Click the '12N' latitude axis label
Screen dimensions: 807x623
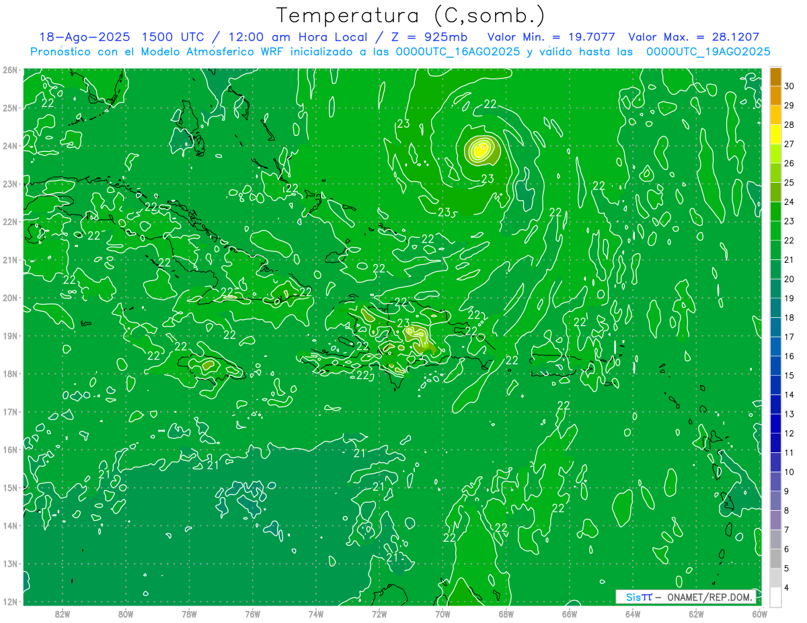click(x=10, y=601)
